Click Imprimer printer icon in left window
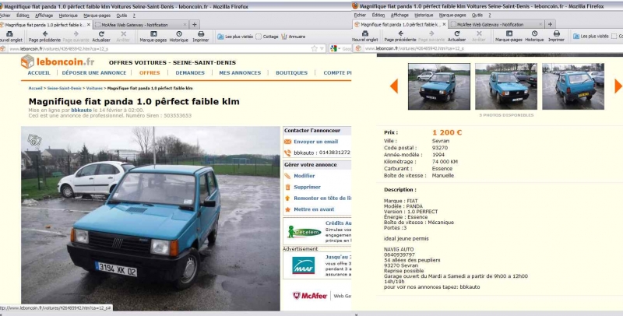 point(201,34)
